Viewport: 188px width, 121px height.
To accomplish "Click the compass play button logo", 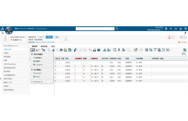I will point(9,30).
